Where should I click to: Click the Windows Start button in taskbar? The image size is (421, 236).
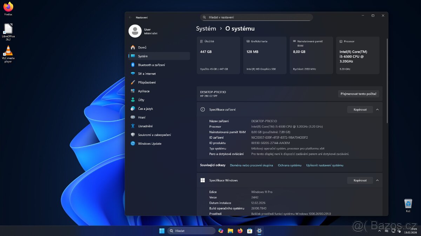pyautogui.click(x=162, y=231)
